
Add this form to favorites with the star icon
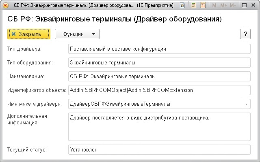coord(183,6)
